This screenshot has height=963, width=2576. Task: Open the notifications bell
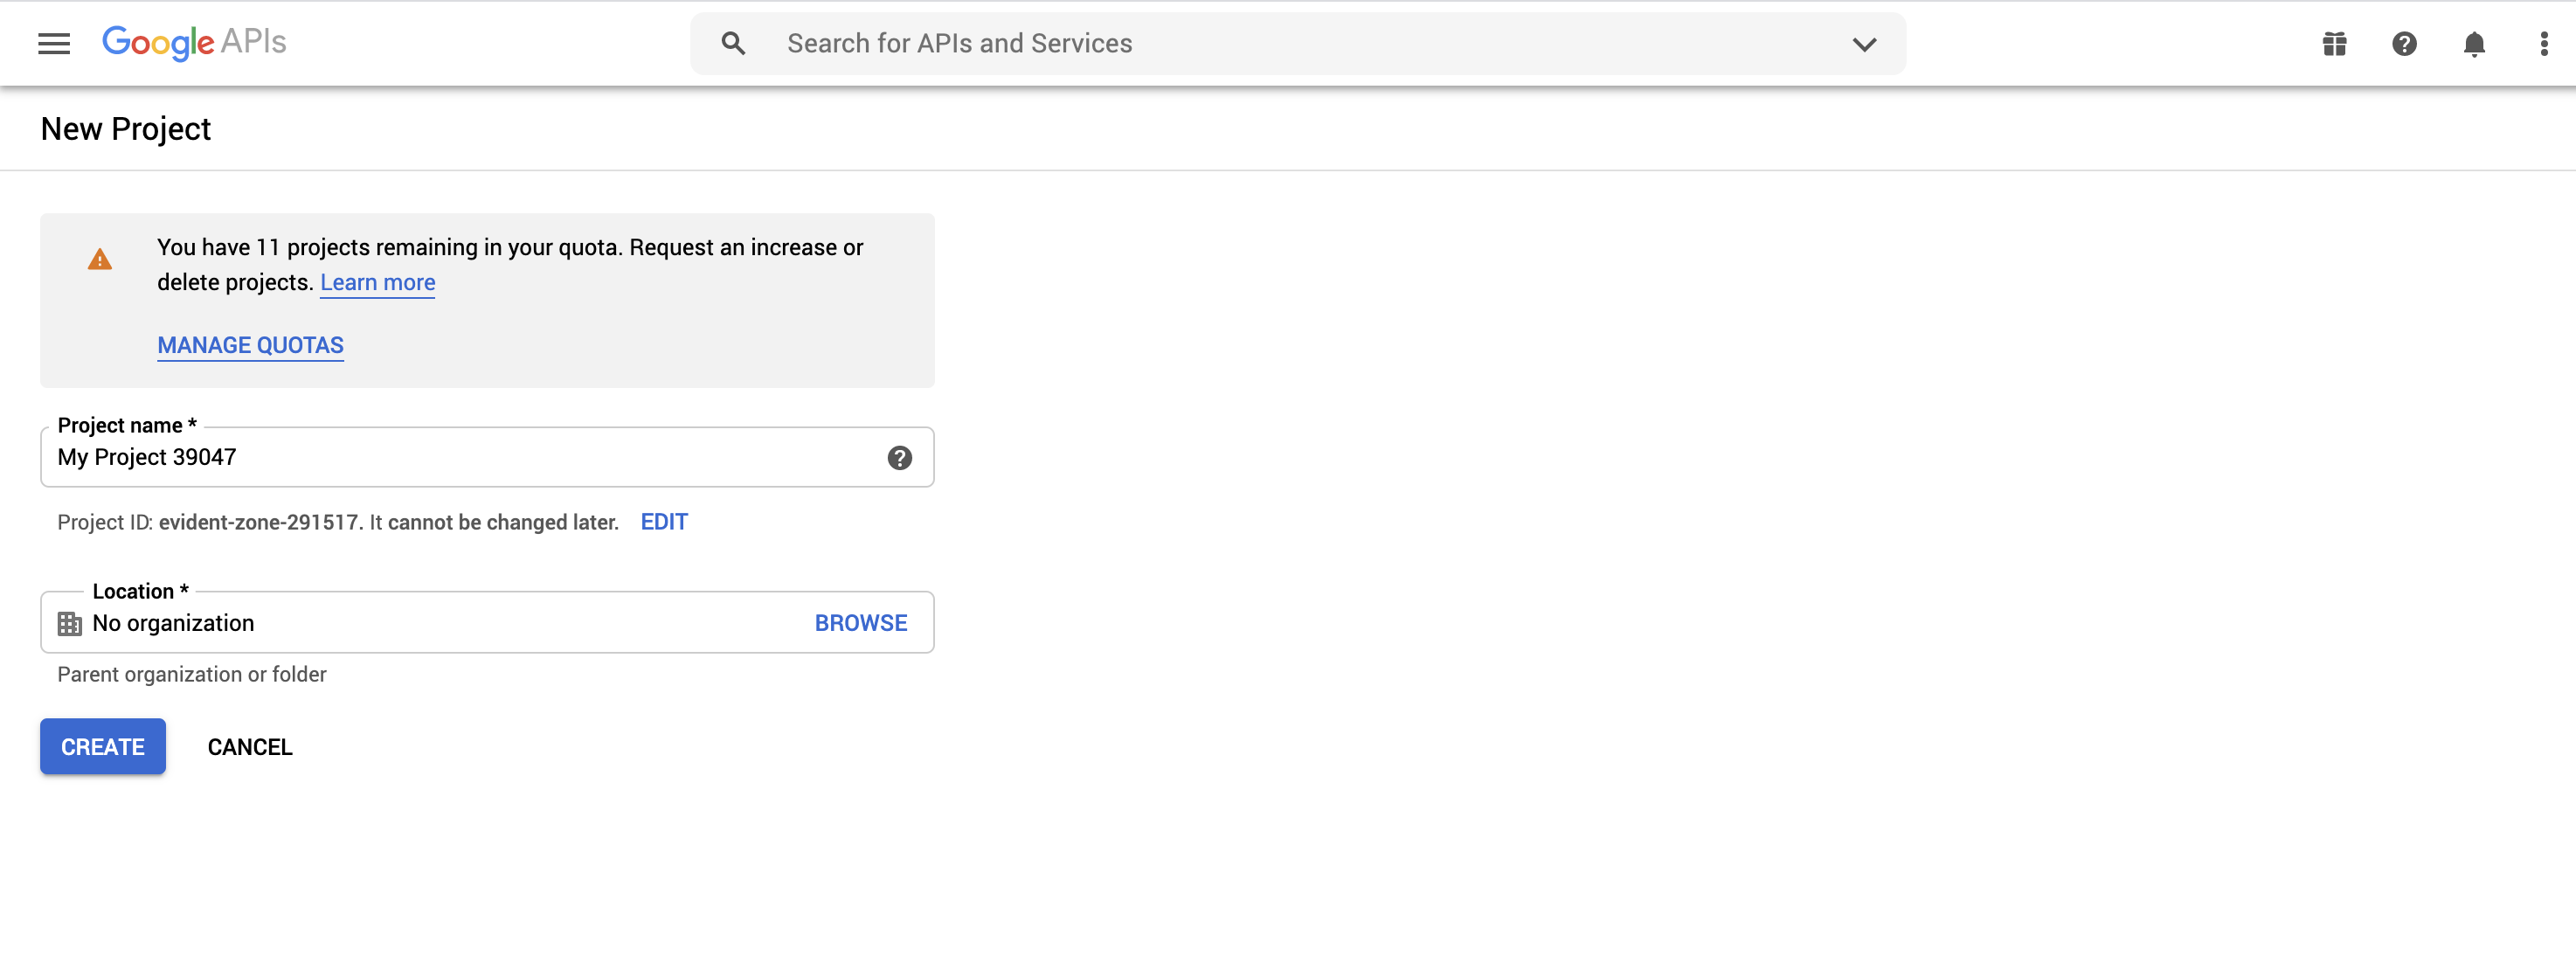pos(2474,43)
